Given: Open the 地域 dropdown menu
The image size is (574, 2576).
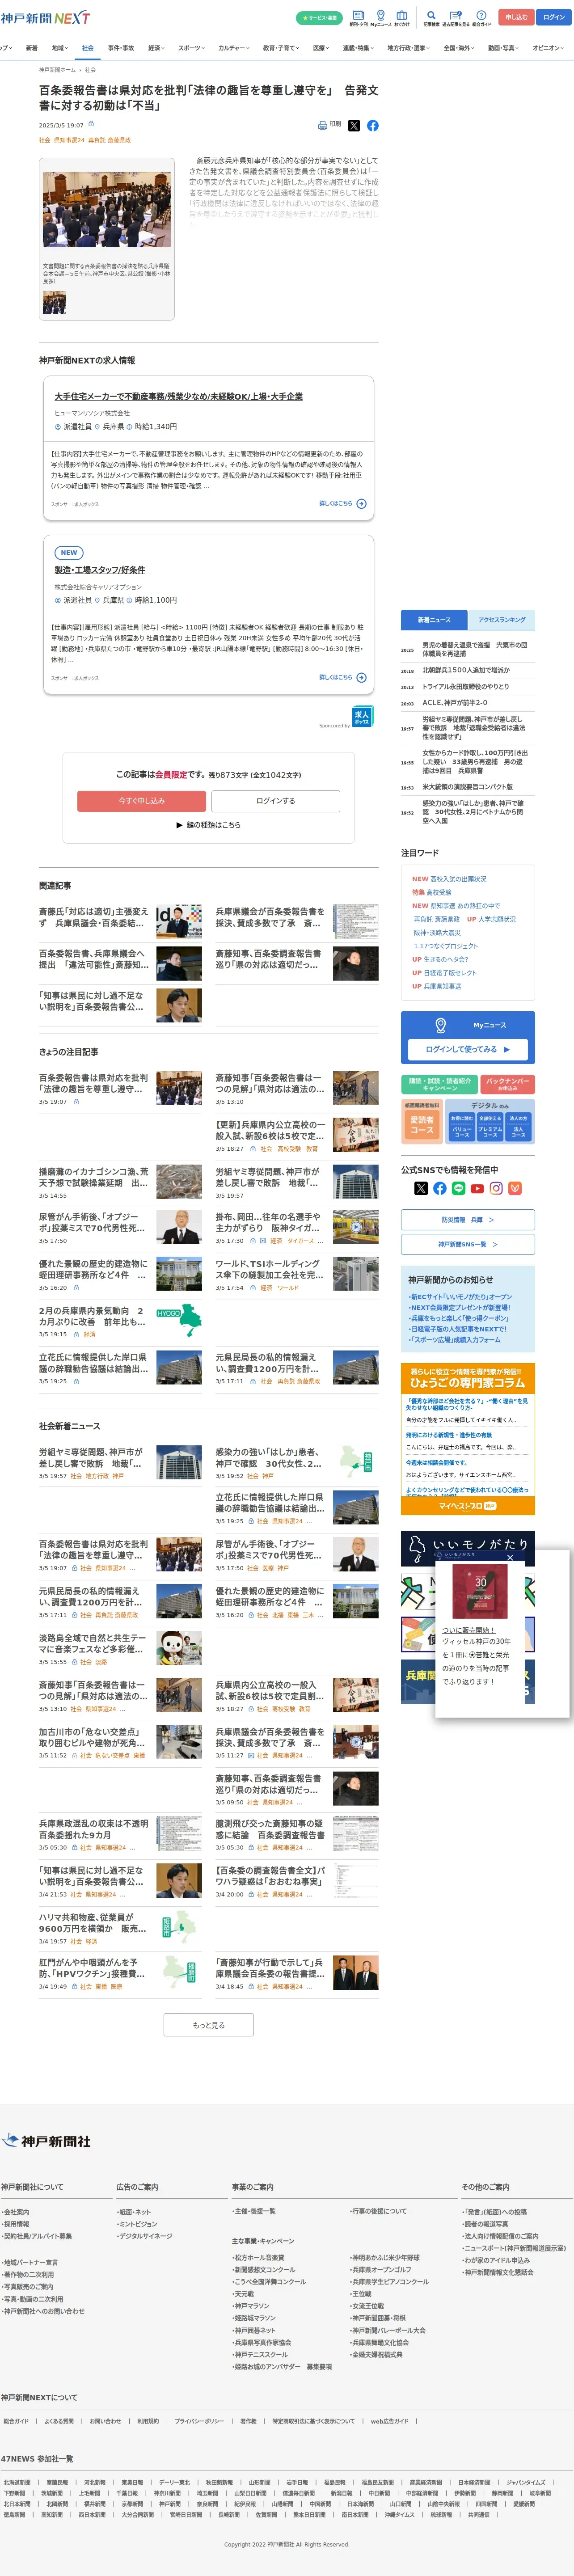Looking at the screenshot, I should (x=60, y=48).
